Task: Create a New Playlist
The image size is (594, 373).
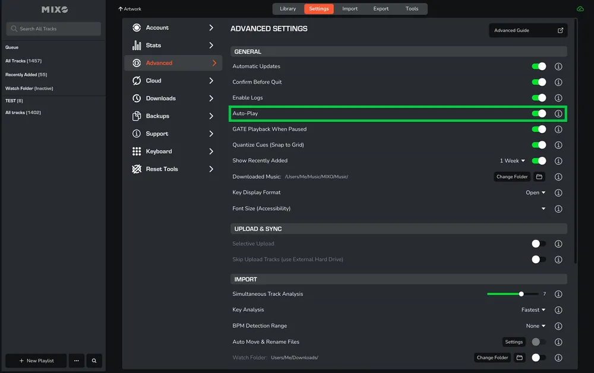Action: click(x=36, y=361)
